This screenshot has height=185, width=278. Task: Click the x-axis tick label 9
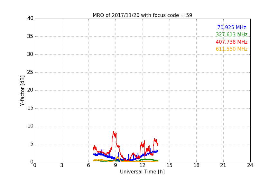point(116,165)
